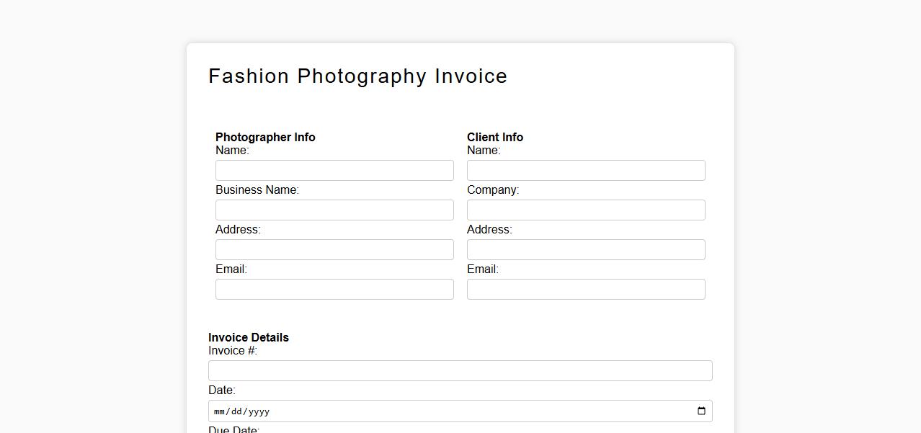Select the month segment of Date field
This screenshot has height=433, width=921.
219,411
